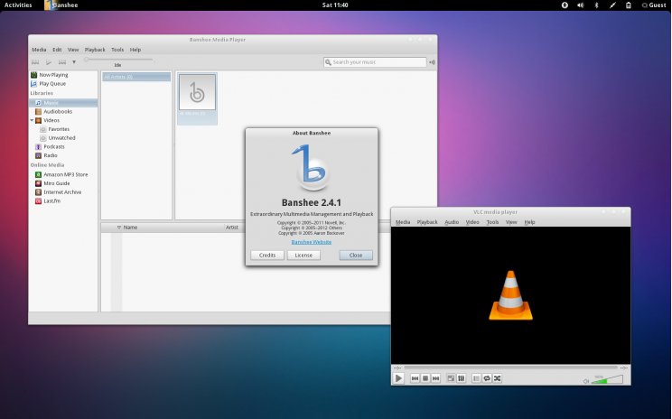The width and height of the screenshot is (672, 419).
Task: Open the Guest user menu
Action: pyautogui.click(x=654, y=5)
